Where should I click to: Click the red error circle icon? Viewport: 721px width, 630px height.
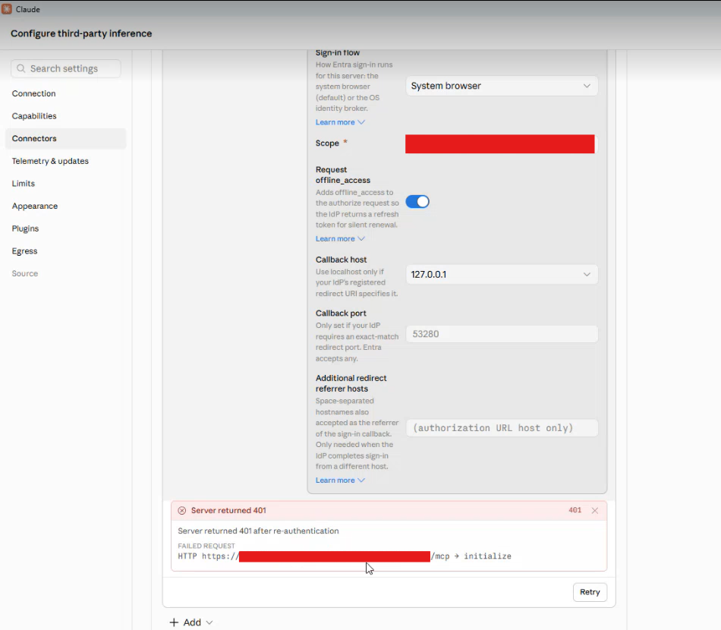tap(182, 510)
